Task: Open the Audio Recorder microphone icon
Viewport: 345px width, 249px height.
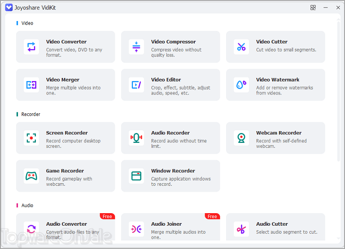Action: coord(136,138)
